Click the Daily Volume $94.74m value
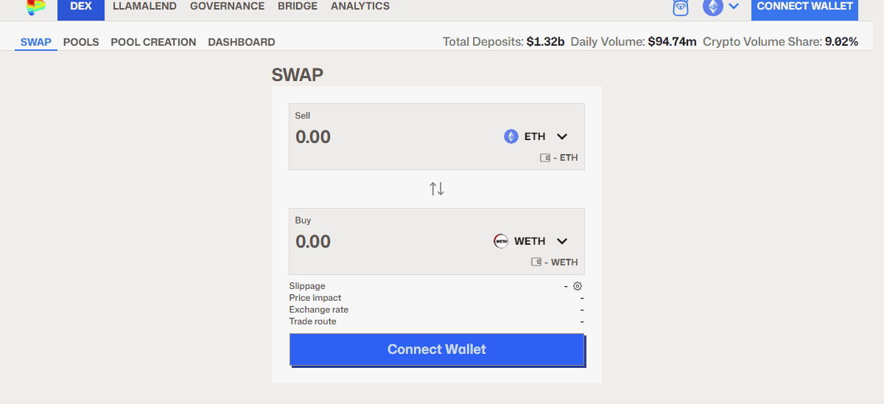 [x=672, y=42]
